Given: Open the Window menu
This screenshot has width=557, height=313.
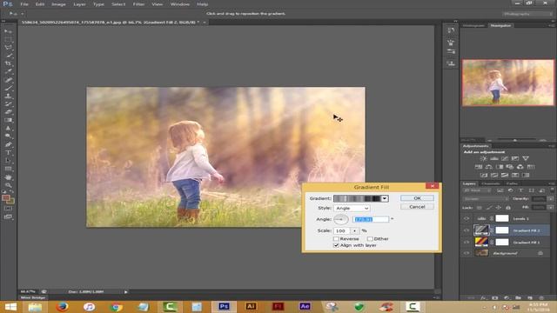Looking at the screenshot, I should pos(180,4).
